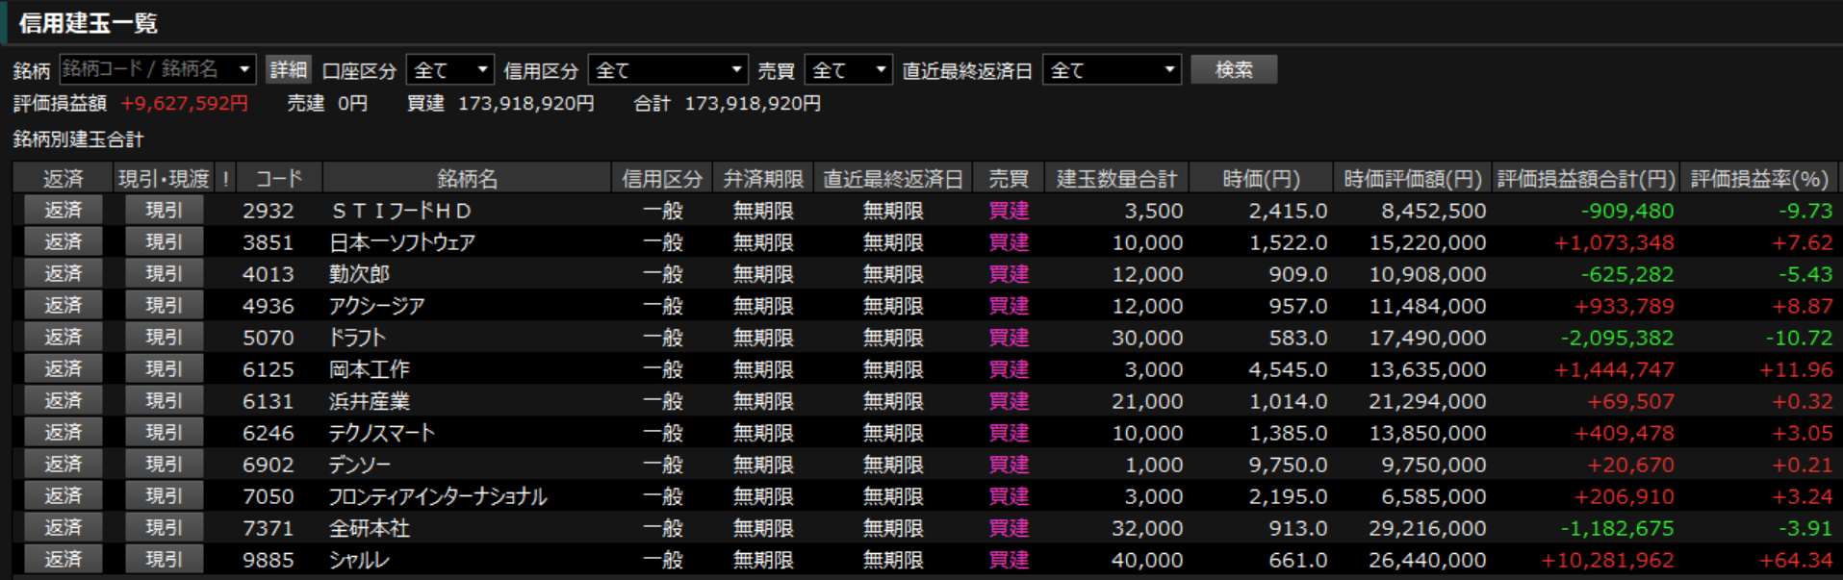Click 現引 for 6131 浜井産業
Image resolution: width=1843 pixels, height=580 pixels.
(x=164, y=400)
